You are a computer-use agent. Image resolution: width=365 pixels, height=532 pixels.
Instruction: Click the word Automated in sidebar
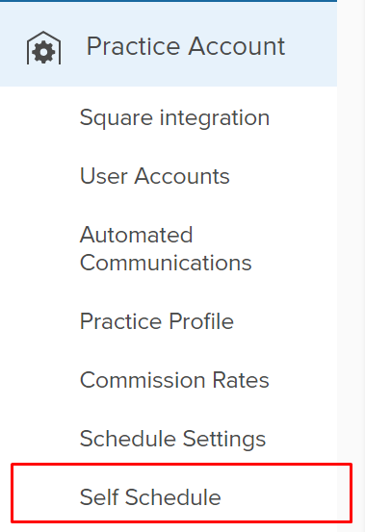137,235
